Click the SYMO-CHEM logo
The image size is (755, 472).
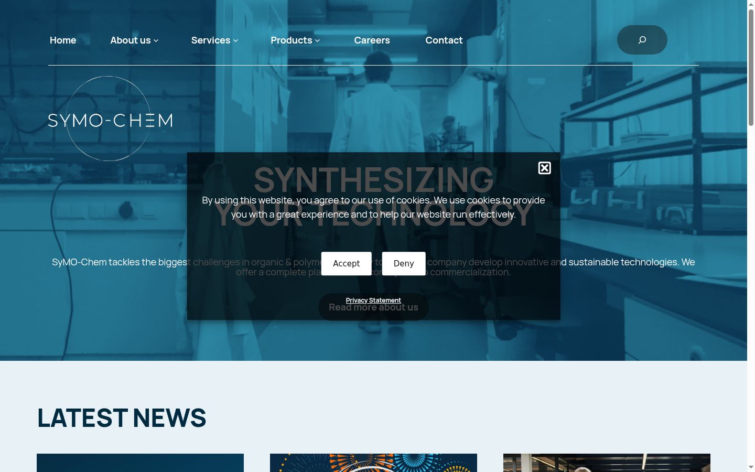(110, 119)
